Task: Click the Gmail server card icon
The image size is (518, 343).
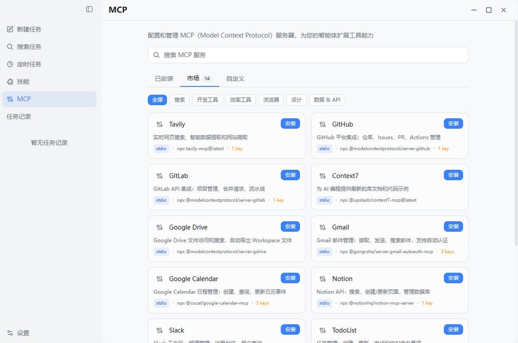Action: (x=322, y=227)
